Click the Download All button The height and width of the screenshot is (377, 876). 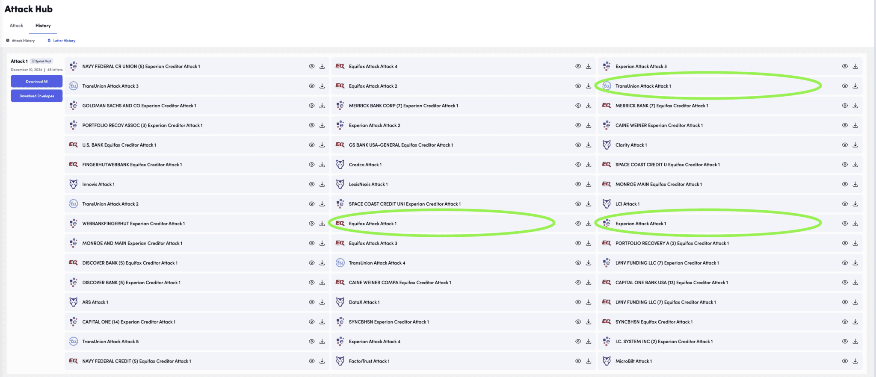tap(37, 81)
